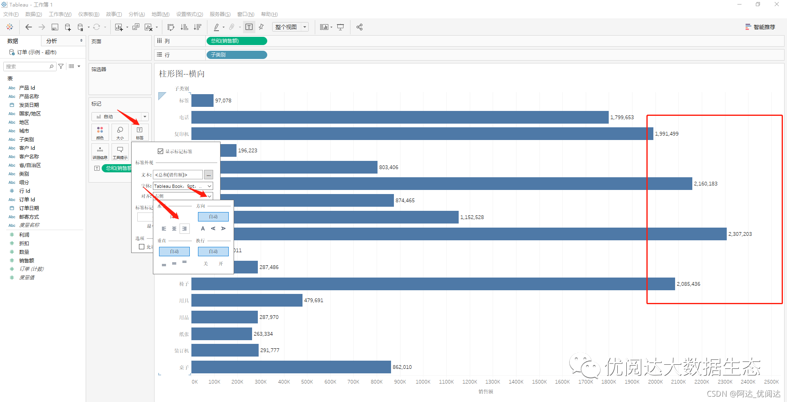The height and width of the screenshot is (402, 787).
Task: Click 自动 under 方向 direction
Action: (x=213, y=217)
